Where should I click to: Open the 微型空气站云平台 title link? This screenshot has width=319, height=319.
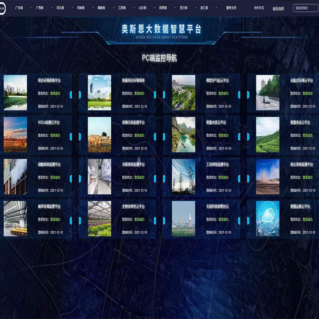click(x=217, y=81)
